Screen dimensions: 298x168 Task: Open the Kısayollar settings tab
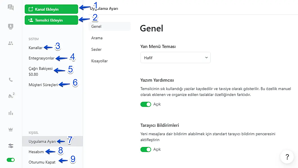click(99, 61)
